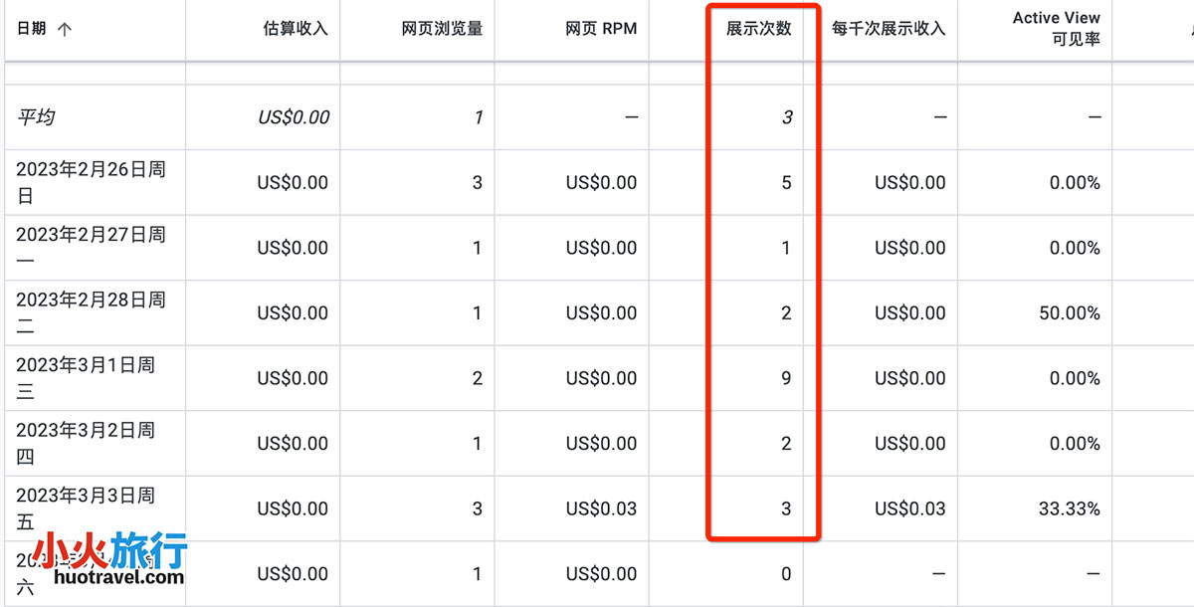The height and width of the screenshot is (607, 1194).
Task: Click the 每千次展示收入 column header
Action: click(x=889, y=29)
